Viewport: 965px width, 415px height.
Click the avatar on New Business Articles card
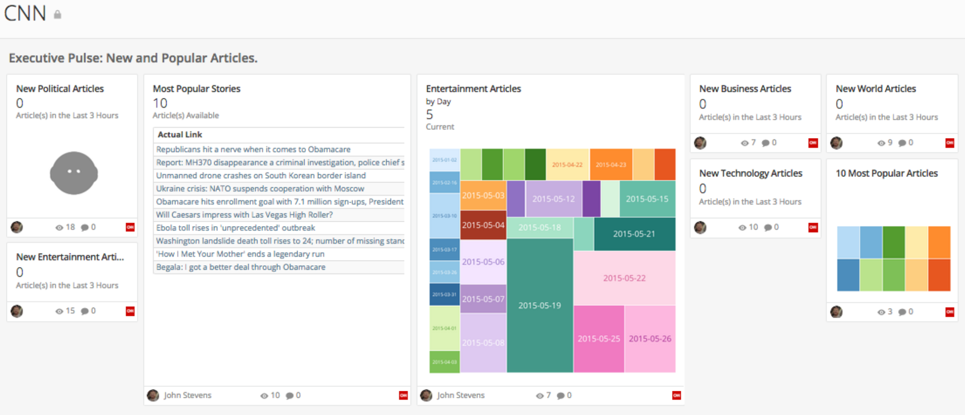pos(700,143)
